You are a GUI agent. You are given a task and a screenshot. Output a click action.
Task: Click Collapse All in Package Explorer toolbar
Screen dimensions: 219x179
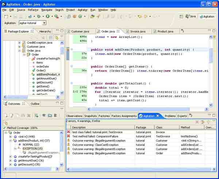point(51,38)
